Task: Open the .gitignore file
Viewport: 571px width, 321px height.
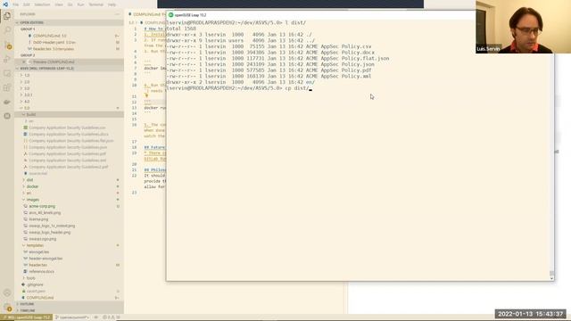Action: click(70, 284)
